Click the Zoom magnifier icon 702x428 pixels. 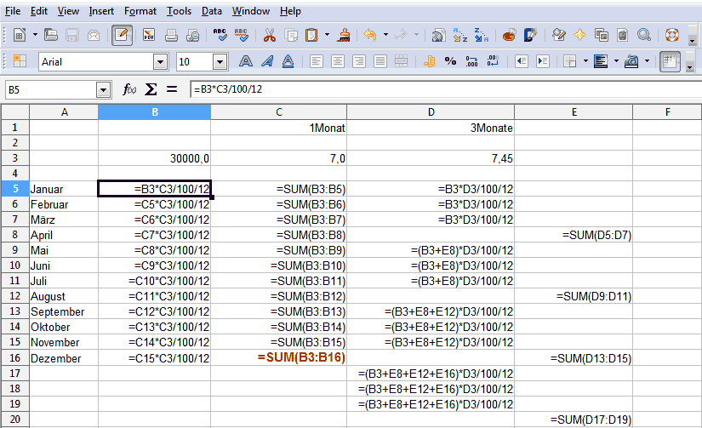644,35
